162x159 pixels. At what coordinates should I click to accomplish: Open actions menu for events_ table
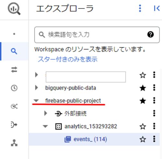(x=154, y=139)
